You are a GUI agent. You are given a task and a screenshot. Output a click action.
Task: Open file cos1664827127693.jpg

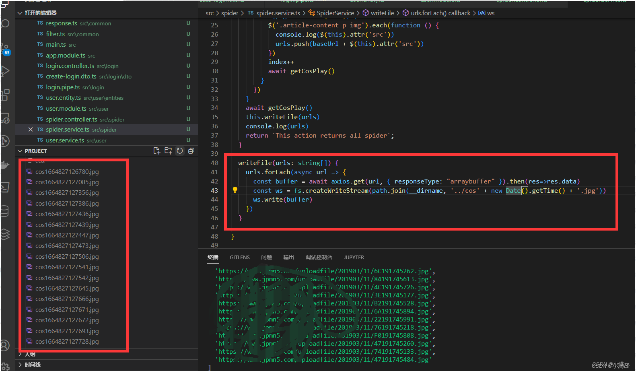[x=67, y=331]
